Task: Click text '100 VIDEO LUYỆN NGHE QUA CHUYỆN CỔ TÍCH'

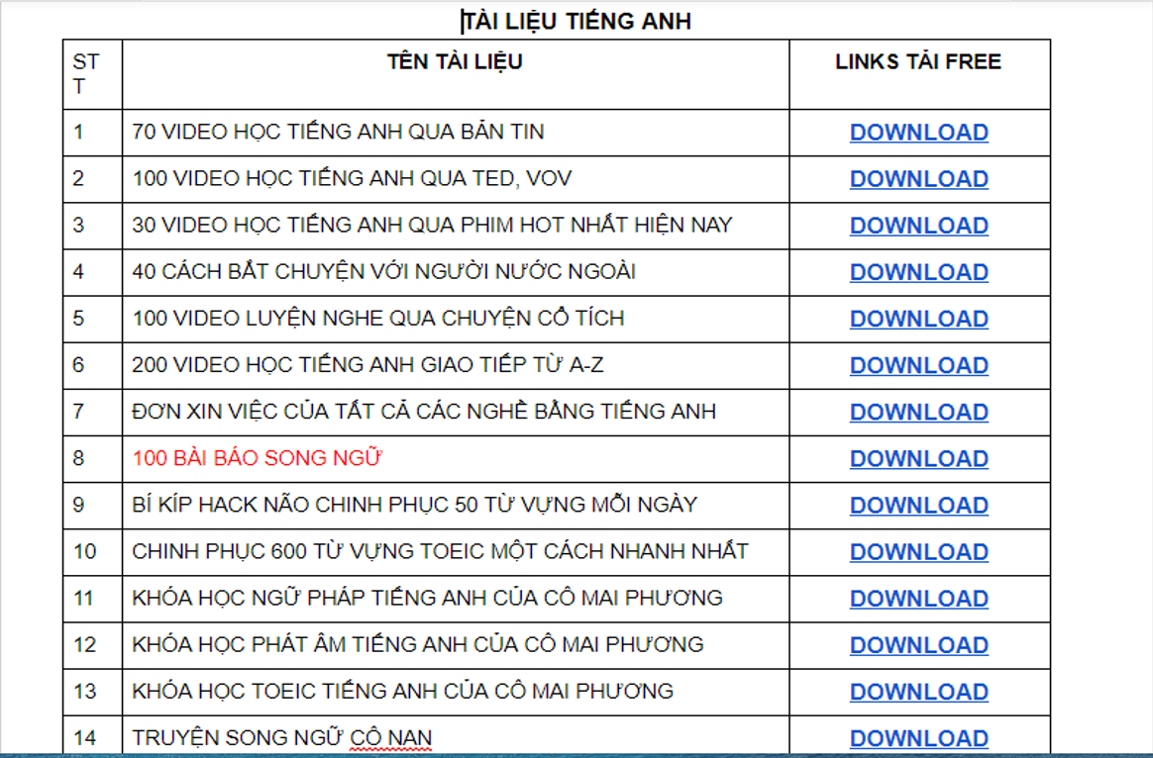Action: pyautogui.click(x=378, y=318)
